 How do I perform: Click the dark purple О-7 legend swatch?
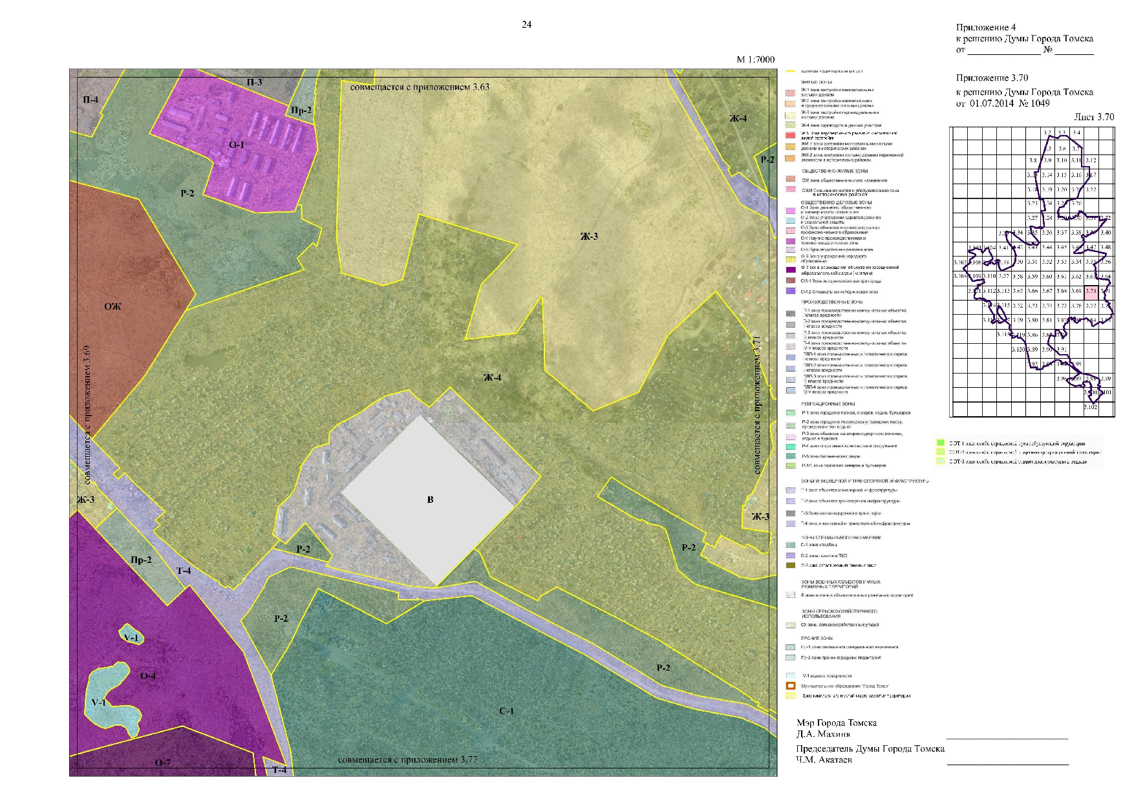[x=790, y=270]
